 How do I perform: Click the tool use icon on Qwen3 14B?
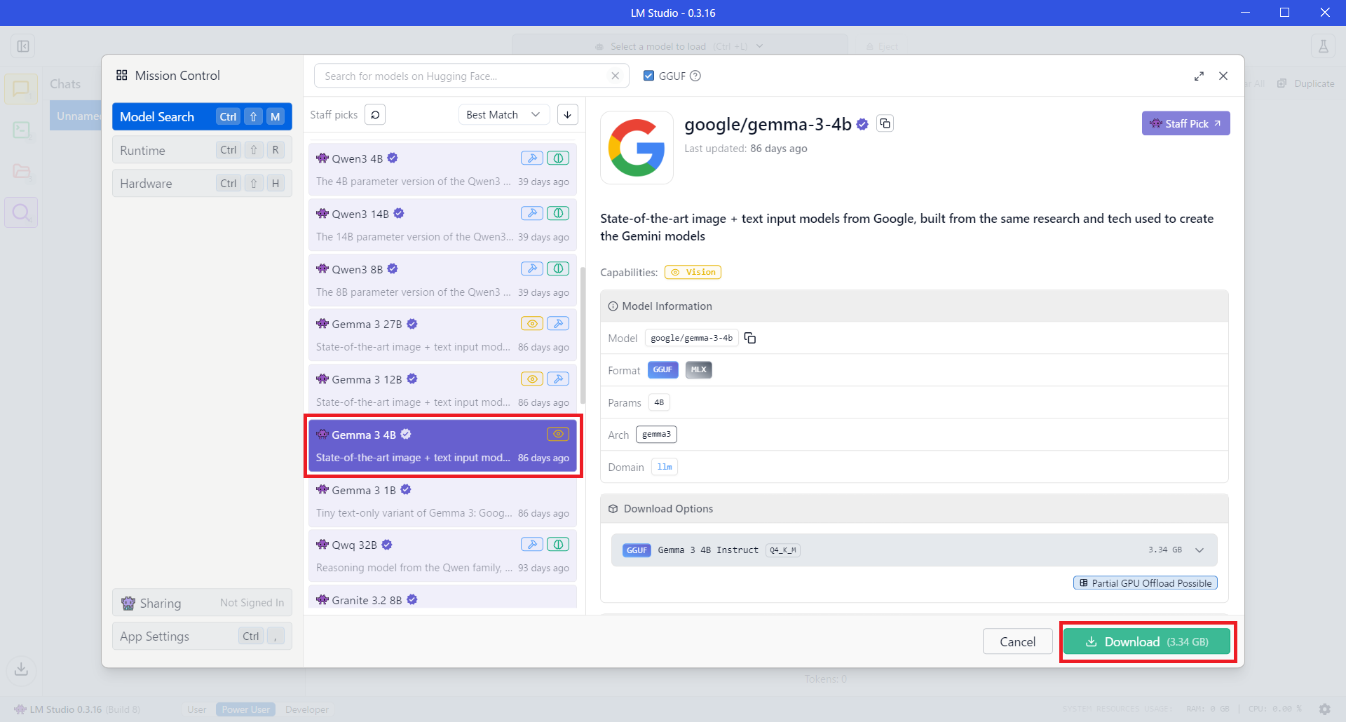(532, 213)
